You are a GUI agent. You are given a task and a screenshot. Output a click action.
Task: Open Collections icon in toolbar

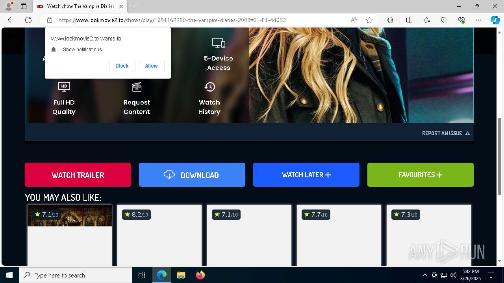(x=444, y=20)
